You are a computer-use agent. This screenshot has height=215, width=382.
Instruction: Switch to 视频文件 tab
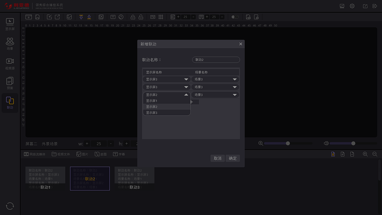point(61,154)
